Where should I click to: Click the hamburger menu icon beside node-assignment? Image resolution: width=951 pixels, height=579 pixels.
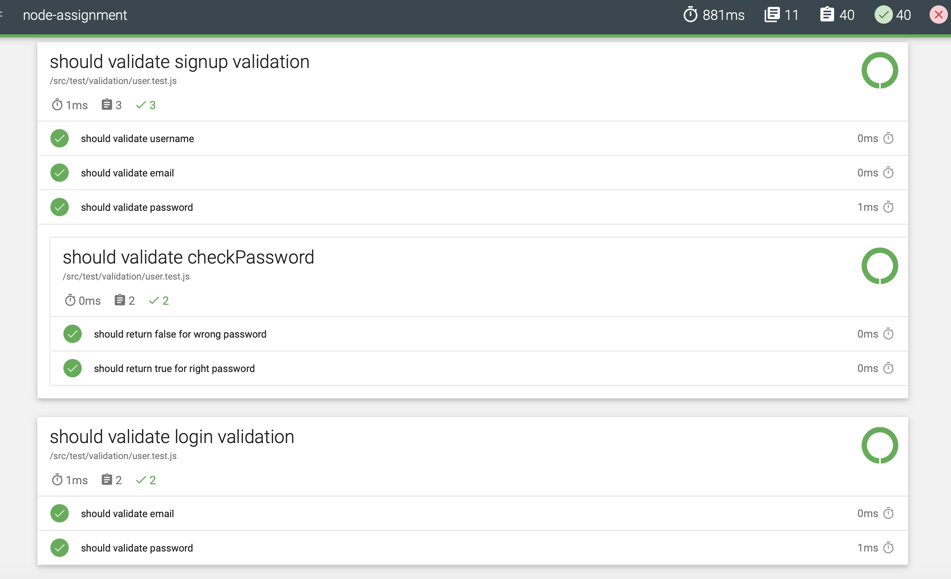point(2,15)
